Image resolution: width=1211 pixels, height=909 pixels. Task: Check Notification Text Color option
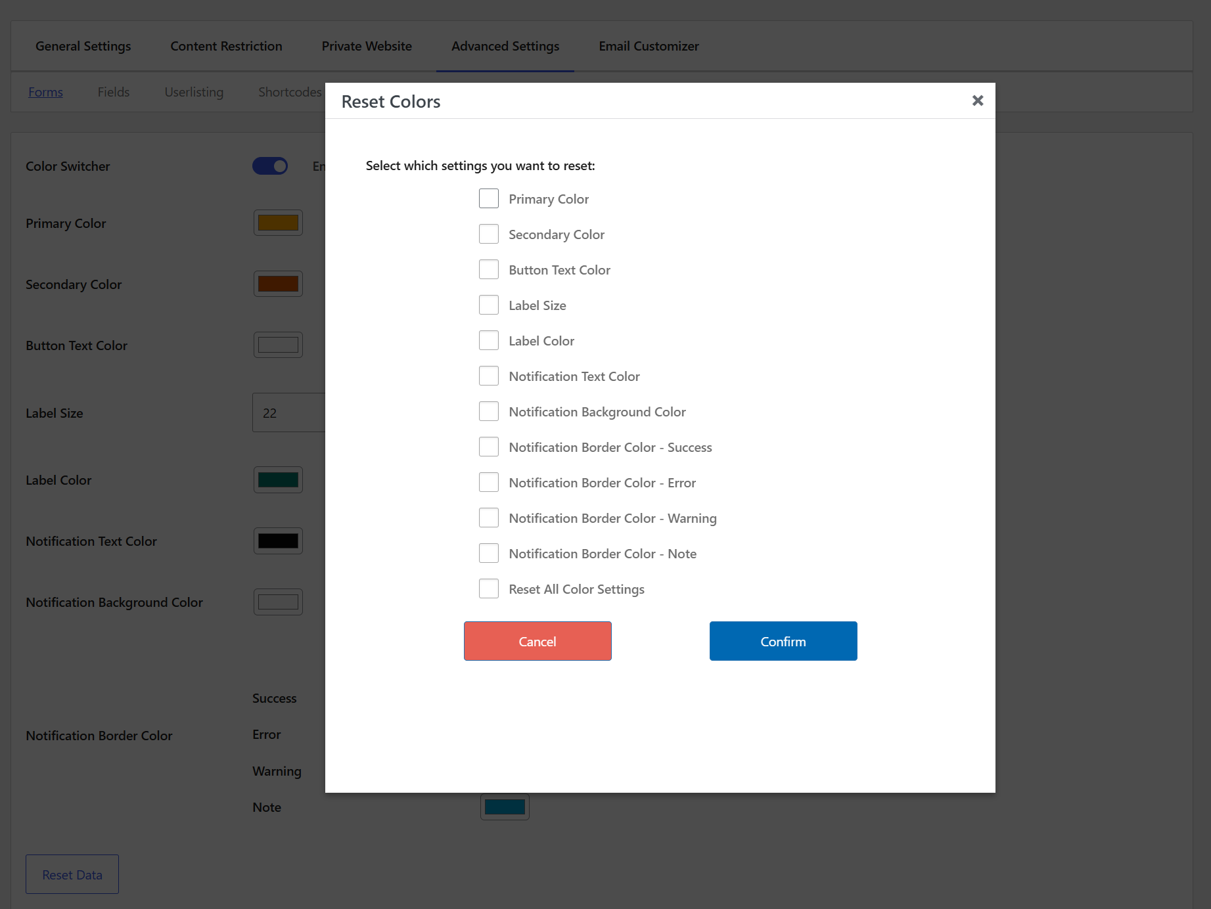coord(489,376)
